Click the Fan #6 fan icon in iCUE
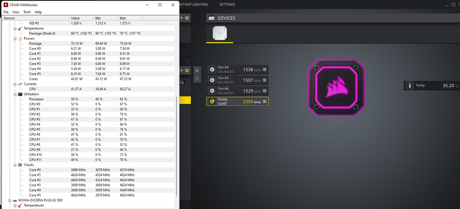 coord(212,90)
